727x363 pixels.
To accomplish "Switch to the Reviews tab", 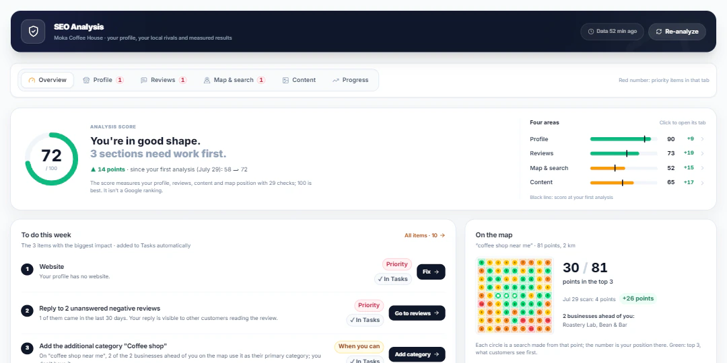I will [x=163, y=80].
